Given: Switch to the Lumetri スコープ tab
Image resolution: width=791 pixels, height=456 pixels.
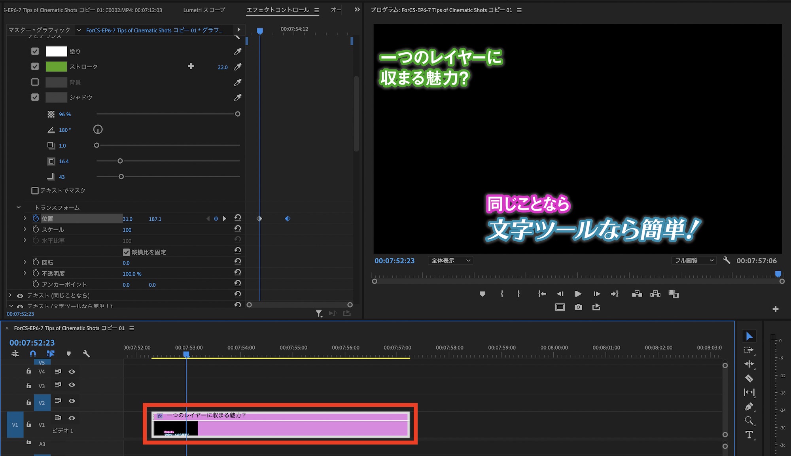Looking at the screenshot, I should point(204,10).
